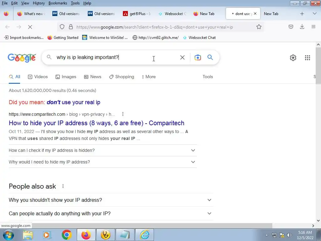Switch to the get®Plus tab
The width and height of the screenshot is (321, 241).
click(x=137, y=14)
